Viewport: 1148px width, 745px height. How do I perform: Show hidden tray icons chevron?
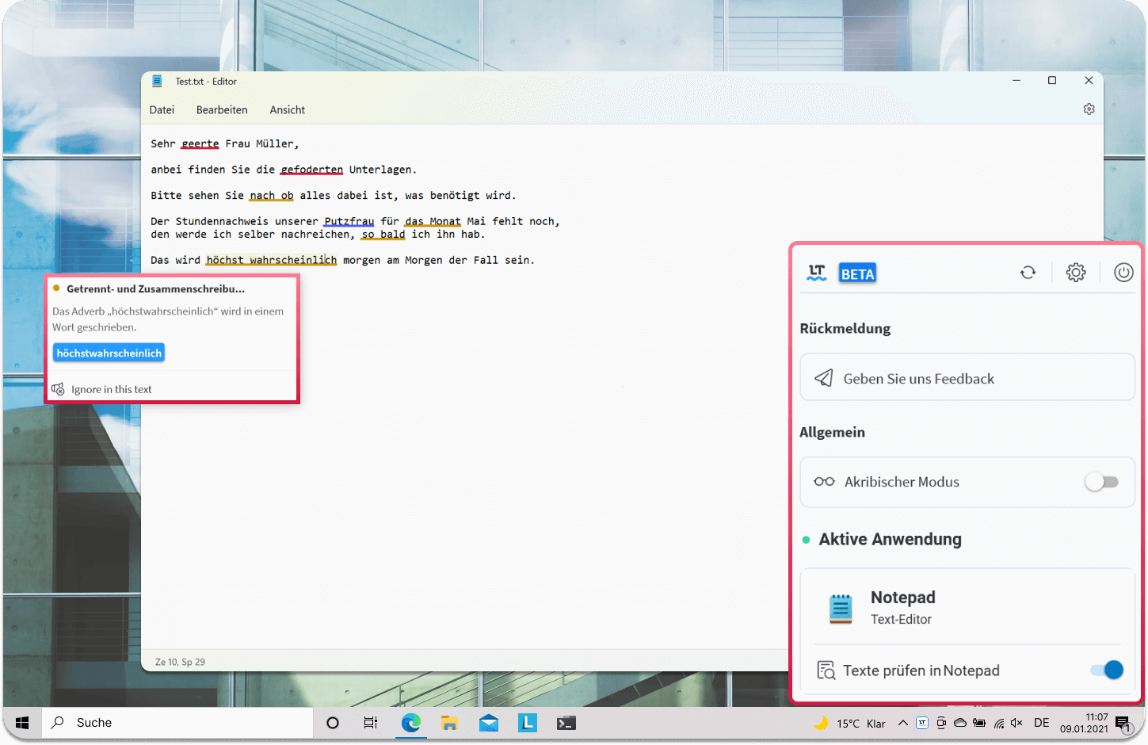click(x=903, y=723)
